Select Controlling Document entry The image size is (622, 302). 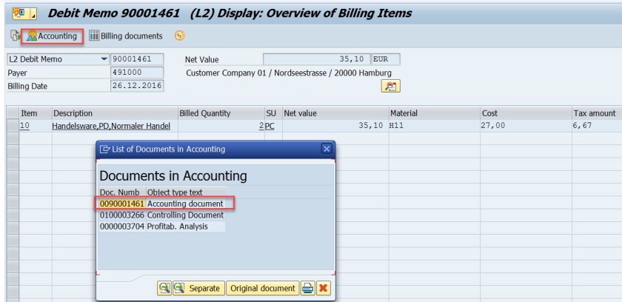[x=185, y=215]
